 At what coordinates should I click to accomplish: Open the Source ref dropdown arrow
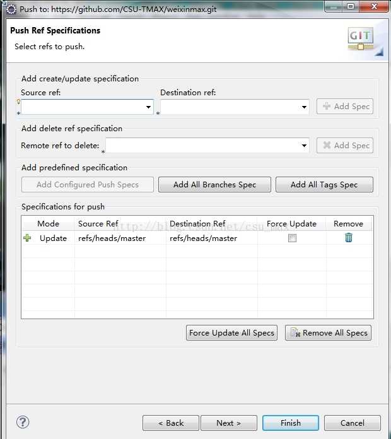(x=148, y=107)
